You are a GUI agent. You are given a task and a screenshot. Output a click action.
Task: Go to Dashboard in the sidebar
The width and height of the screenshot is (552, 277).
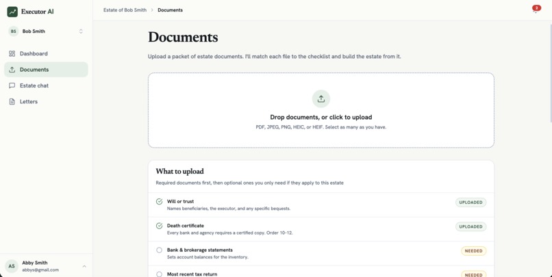pos(46,53)
